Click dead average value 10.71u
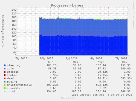The width and height of the screenshot is (136, 101). point(103,78)
